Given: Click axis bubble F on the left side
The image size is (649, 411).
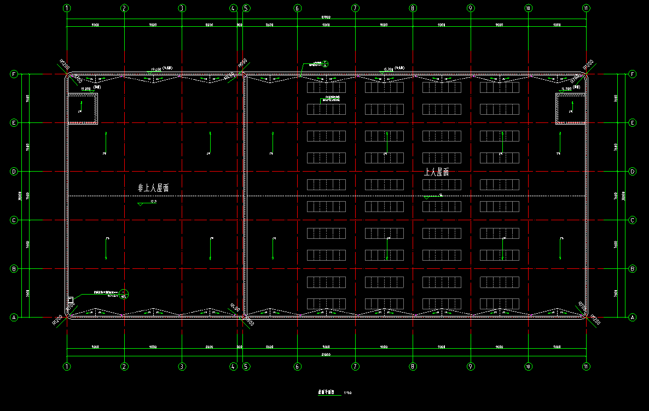Looking at the screenshot, I should pos(14,74).
